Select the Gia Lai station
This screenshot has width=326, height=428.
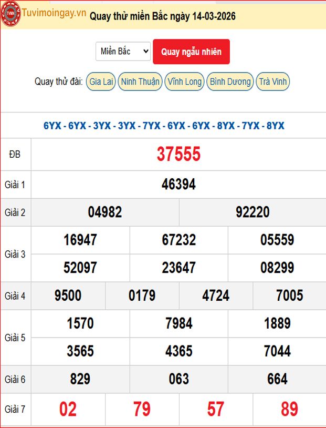[101, 81]
